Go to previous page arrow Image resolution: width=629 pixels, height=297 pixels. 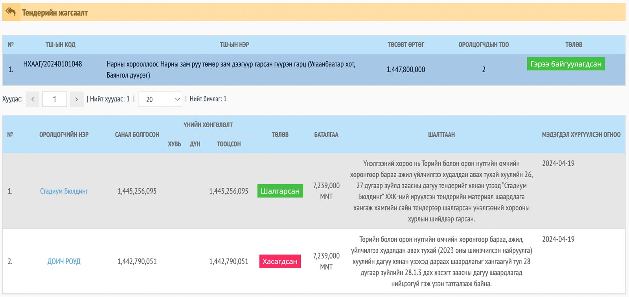coord(33,99)
